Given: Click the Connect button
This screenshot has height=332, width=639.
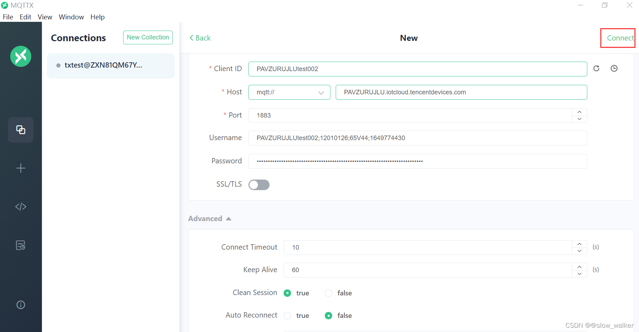Looking at the screenshot, I should (x=620, y=38).
